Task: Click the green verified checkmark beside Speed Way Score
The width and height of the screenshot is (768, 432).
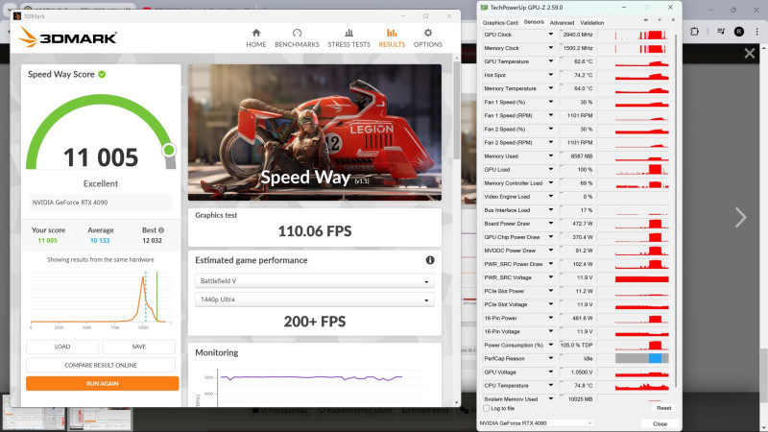Action: (102, 75)
